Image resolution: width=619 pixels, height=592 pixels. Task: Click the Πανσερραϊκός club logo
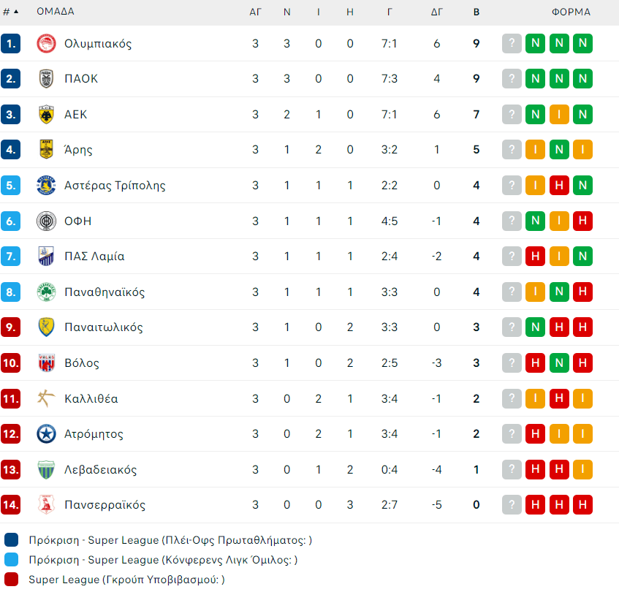[46, 505]
